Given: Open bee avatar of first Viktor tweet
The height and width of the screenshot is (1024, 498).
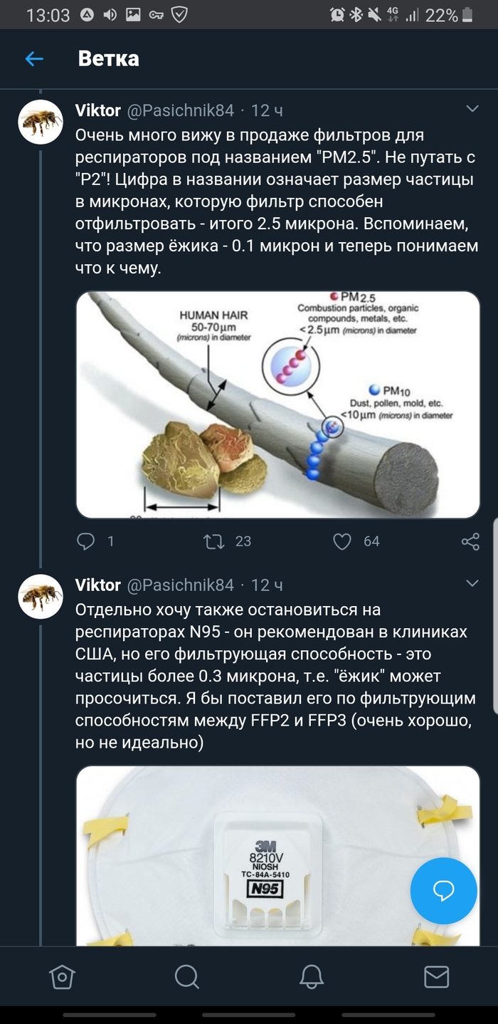Looking at the screenshot, I should click(41, 122).
